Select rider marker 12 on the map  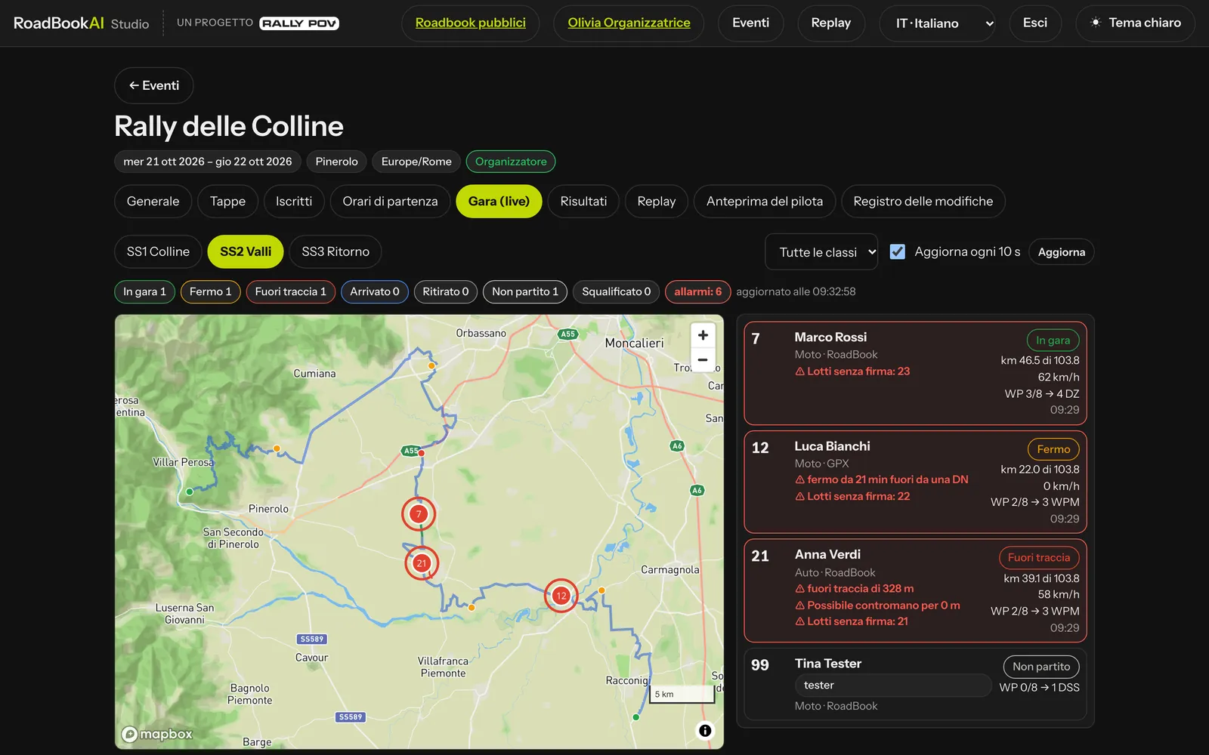point(561,596)
